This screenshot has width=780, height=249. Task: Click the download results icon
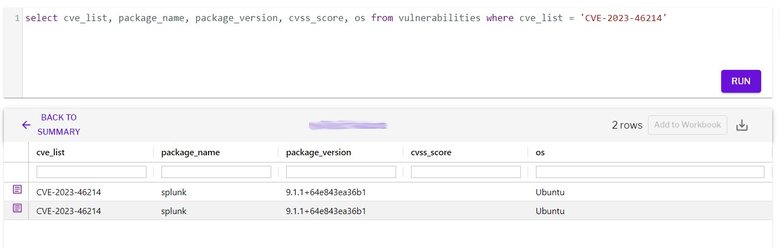tap(742, 125)
